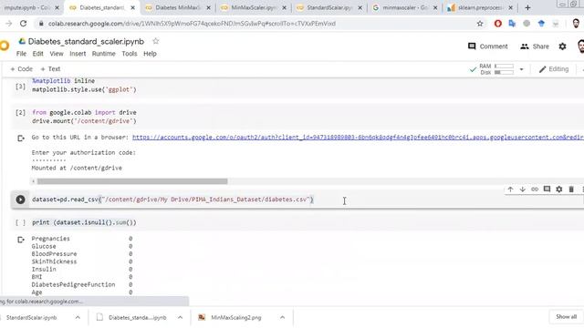Clear output of drive.mount cell
This screenshot has width=584, height=328.
[21, 138]
